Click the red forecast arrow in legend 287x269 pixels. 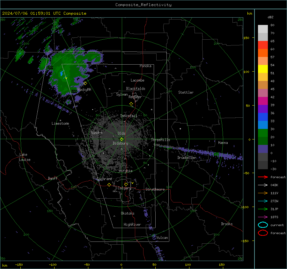click(263, 177)
